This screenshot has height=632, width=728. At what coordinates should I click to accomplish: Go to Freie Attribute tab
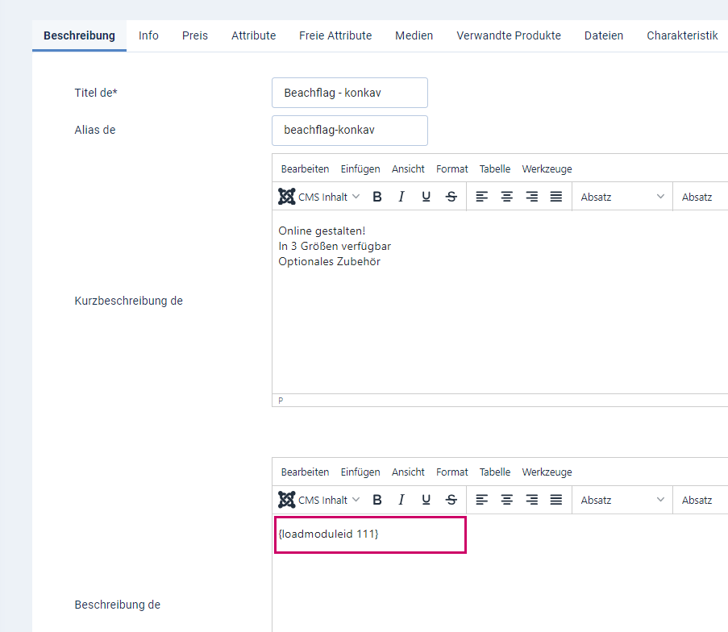click(335, 35)
